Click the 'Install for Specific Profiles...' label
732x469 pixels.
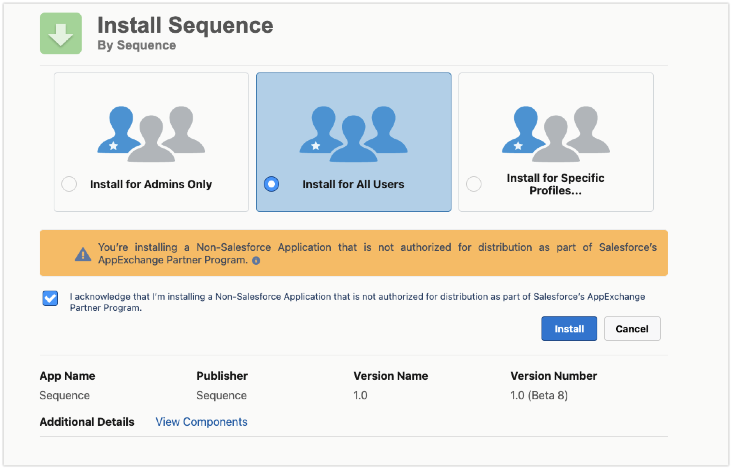pyautogui.click(x=555, y=184)
